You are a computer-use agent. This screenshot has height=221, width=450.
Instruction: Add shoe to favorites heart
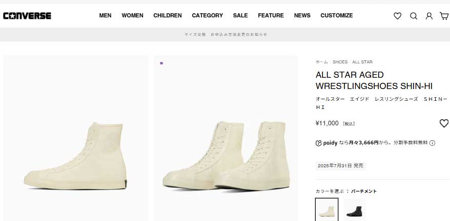[x=444, y=123]
